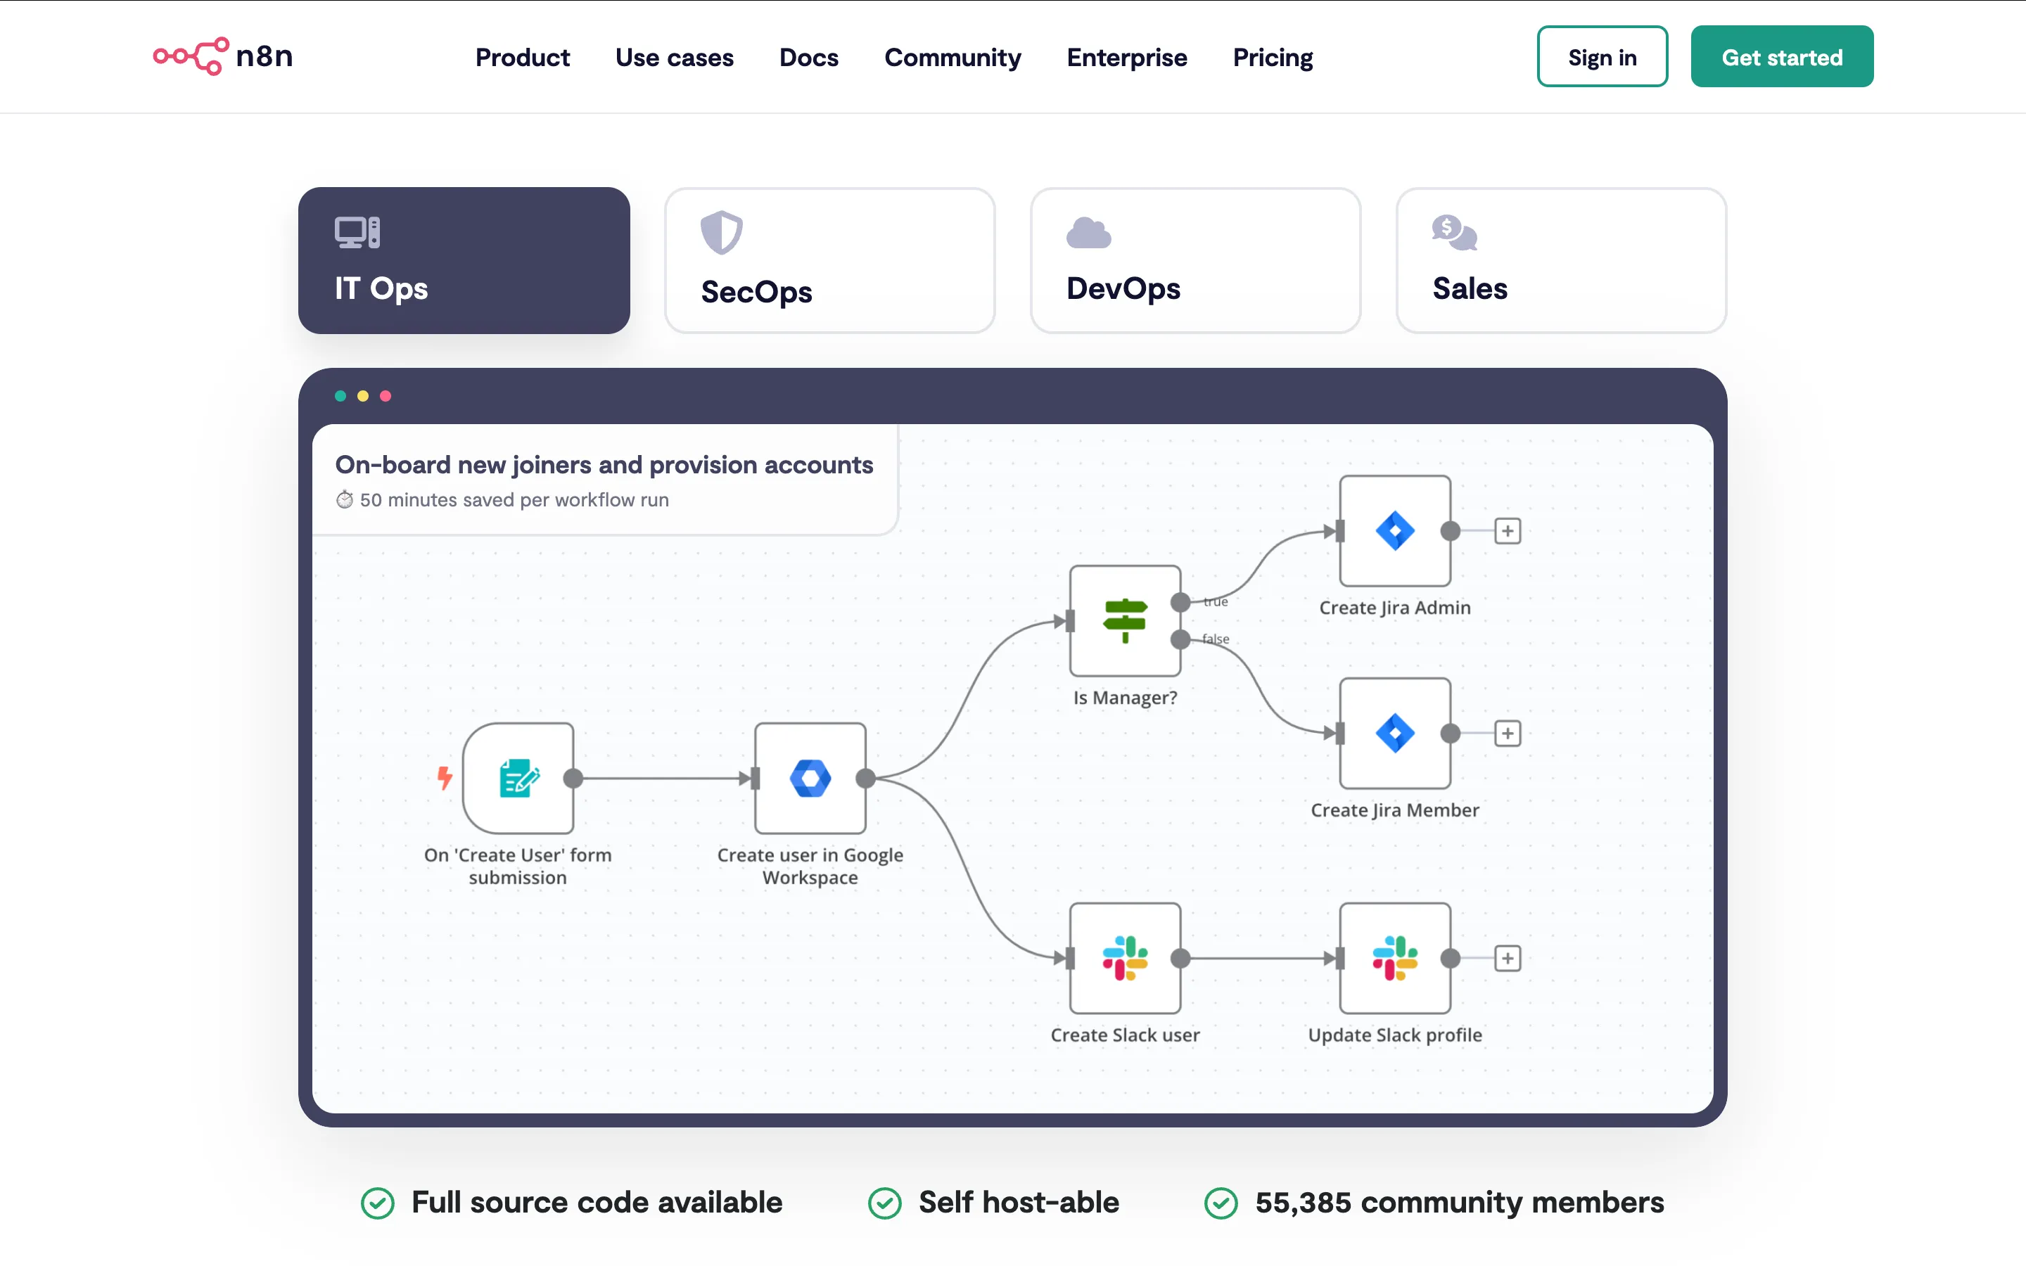The width and height of the screenshot is (2026, 1266).
Task: Click the false output connector of Is Manager?
Action: point(1180,640)
